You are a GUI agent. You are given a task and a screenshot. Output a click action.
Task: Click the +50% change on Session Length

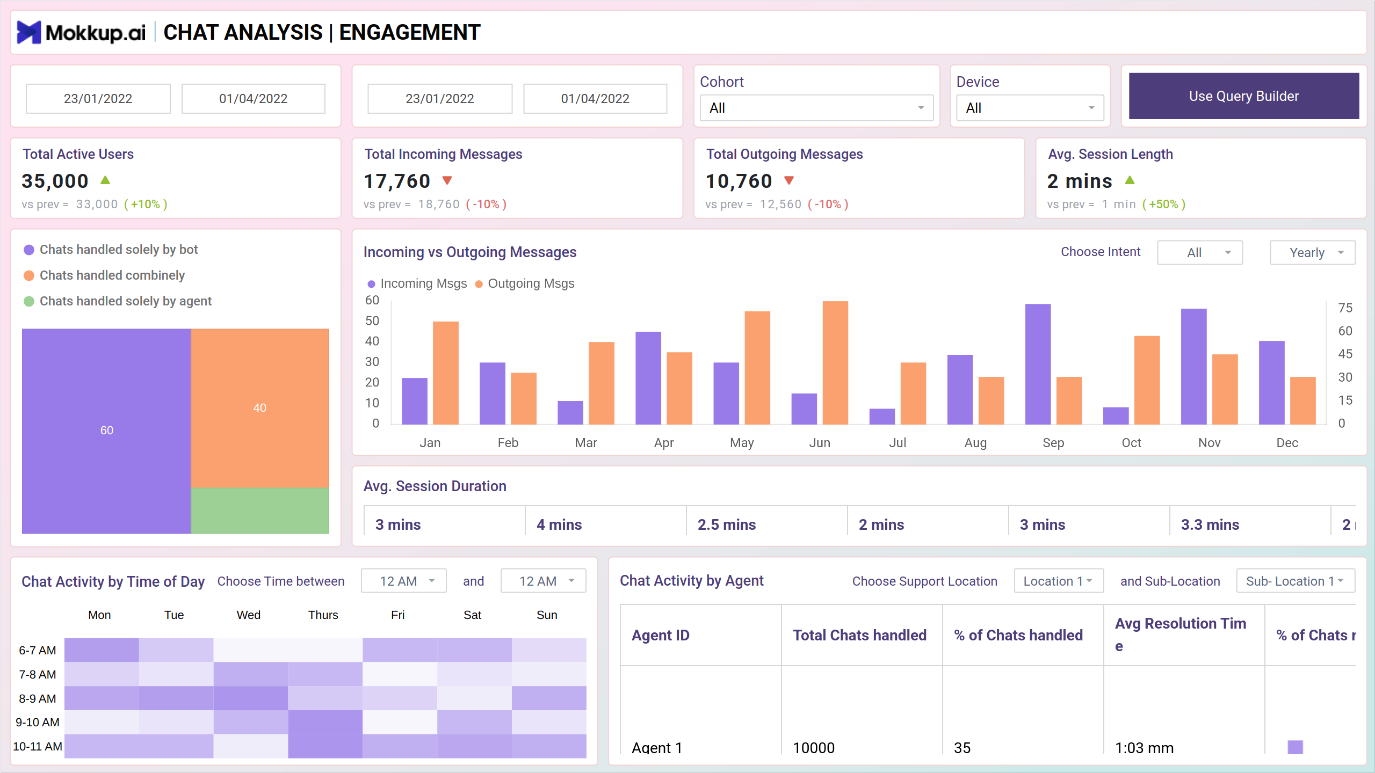click(x=1164, y=205)
